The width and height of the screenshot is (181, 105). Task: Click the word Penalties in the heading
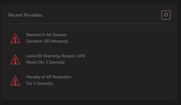tap(33, 15)
